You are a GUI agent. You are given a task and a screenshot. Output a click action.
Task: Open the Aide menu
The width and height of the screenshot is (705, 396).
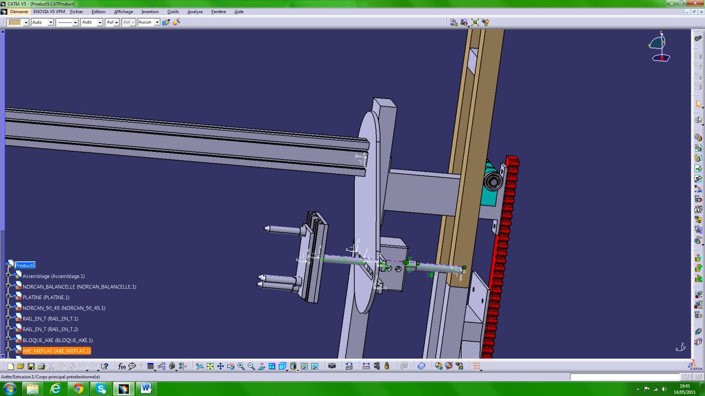point(239,12)
